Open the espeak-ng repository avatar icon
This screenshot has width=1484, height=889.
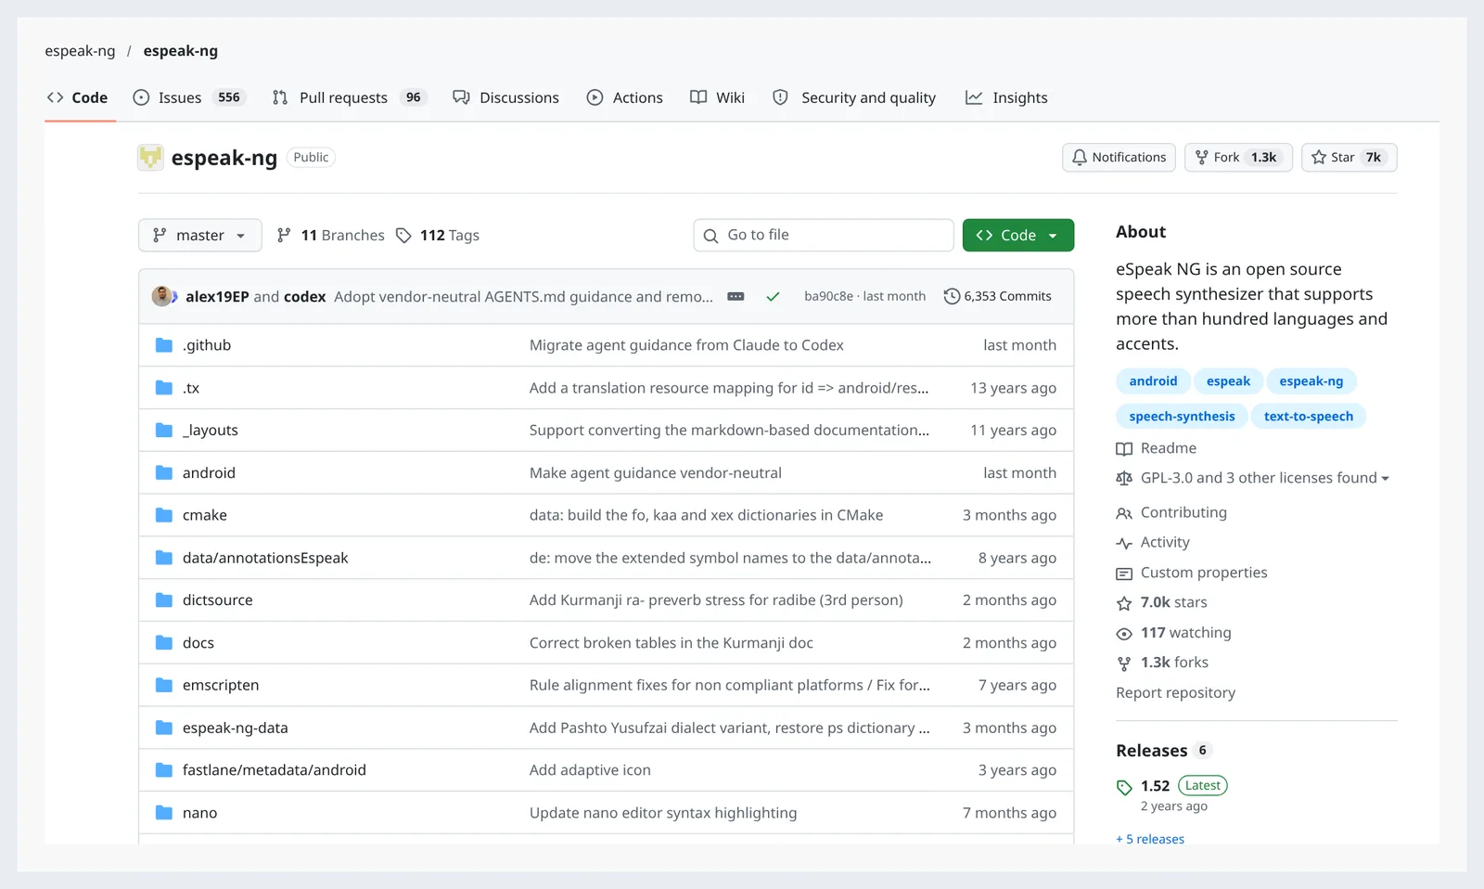click(150, 158)
